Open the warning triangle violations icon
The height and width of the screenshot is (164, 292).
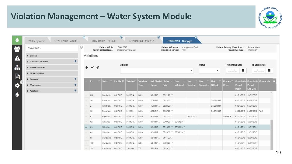point(17,58)
